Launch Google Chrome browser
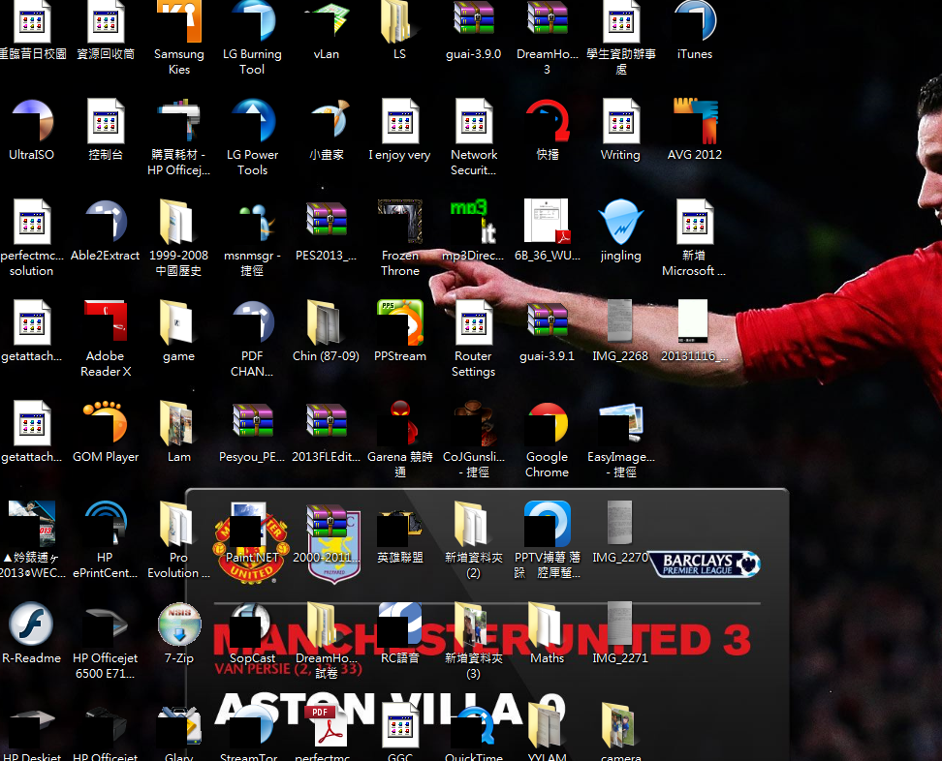This screenshot has width=942, height=761. coord(547,424)
